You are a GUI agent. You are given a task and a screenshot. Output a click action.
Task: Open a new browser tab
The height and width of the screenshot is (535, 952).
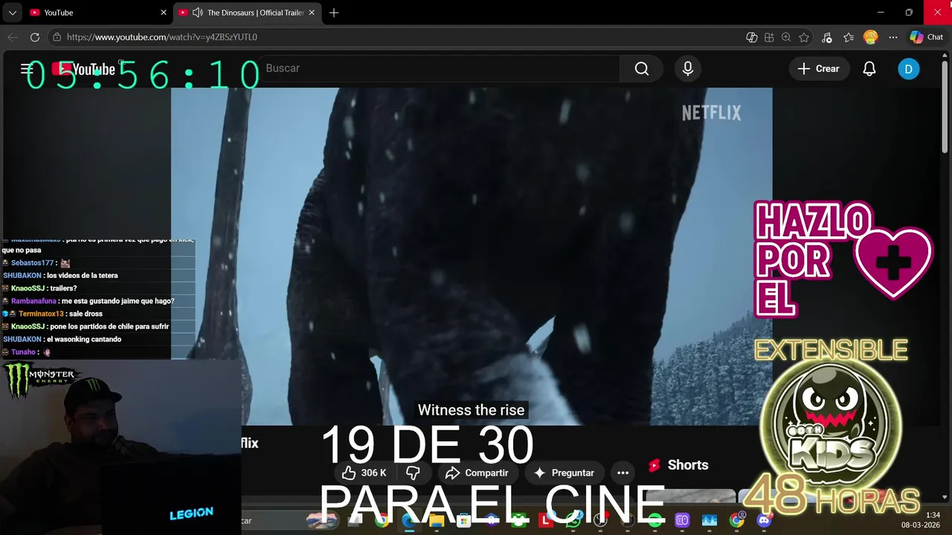pos(334,13)
